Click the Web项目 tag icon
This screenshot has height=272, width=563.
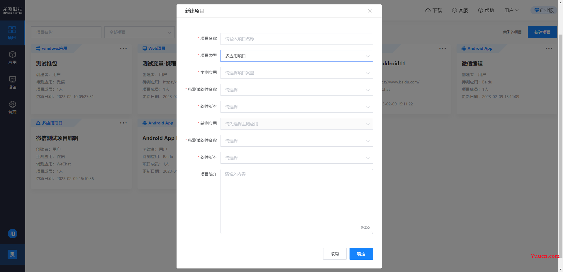(x=145, y=48)
